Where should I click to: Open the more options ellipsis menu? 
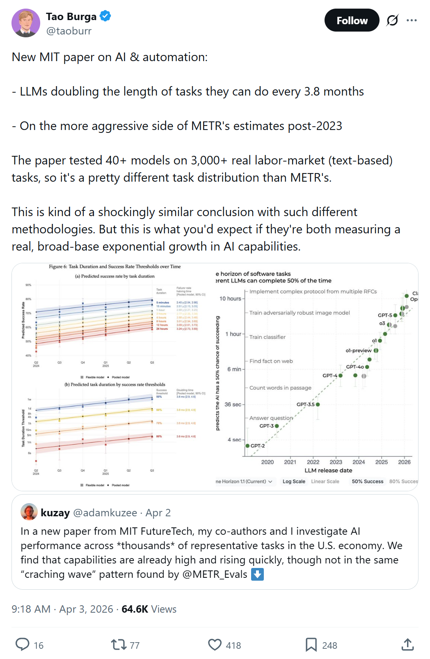412,20
